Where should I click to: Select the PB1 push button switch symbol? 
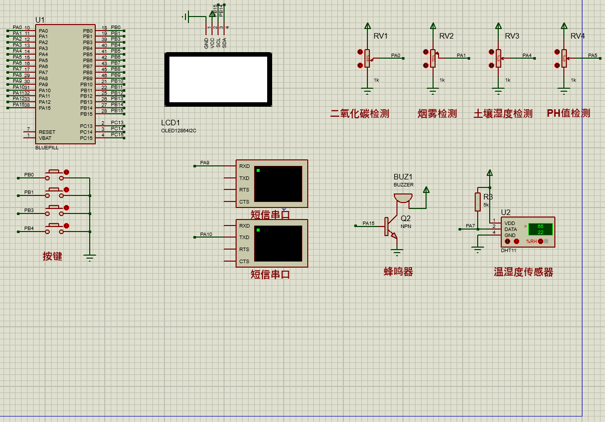click(x=55, y=193)
